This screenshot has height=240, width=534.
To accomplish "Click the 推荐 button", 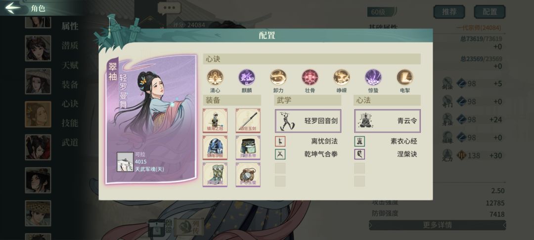I will 449,12.
